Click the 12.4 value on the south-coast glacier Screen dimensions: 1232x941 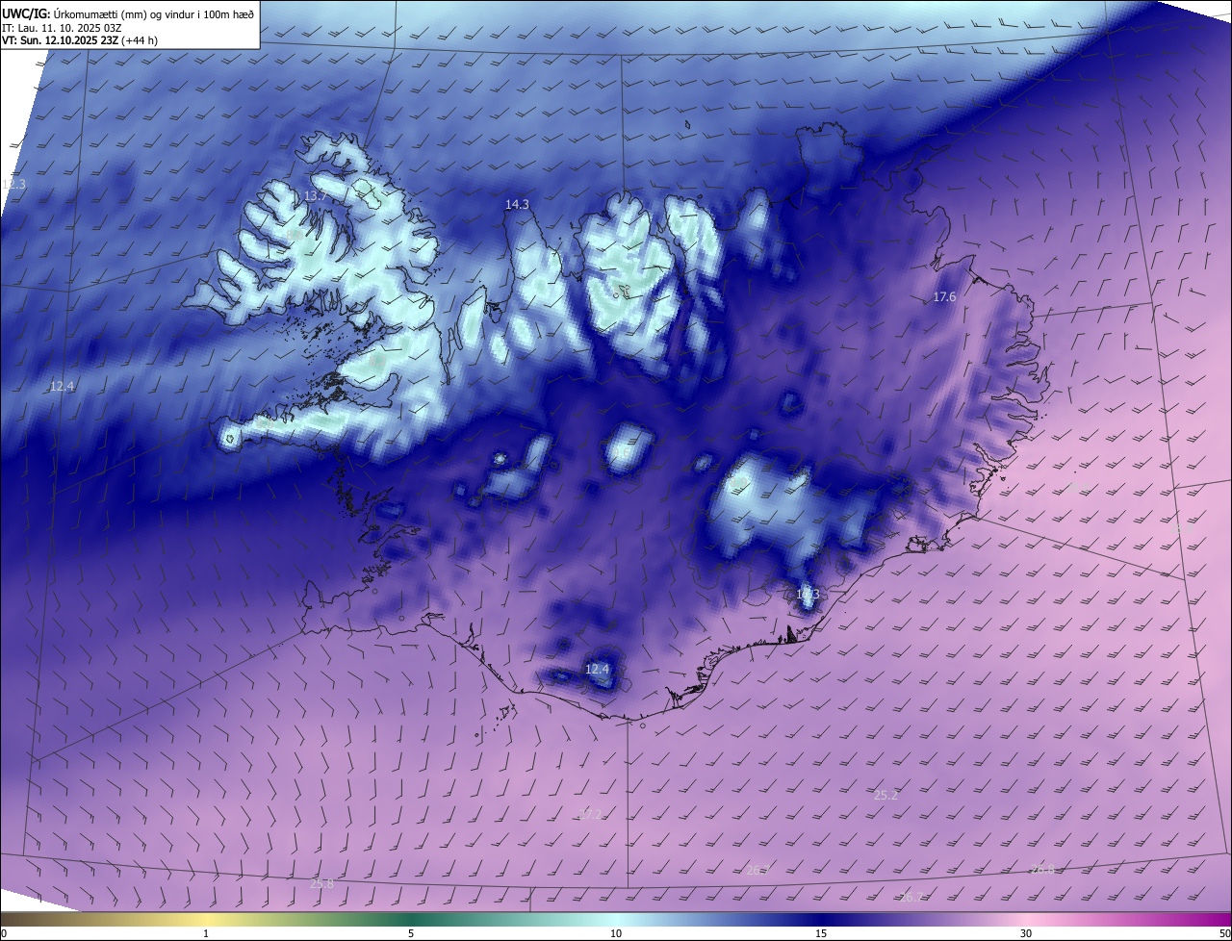pos(597,669)
